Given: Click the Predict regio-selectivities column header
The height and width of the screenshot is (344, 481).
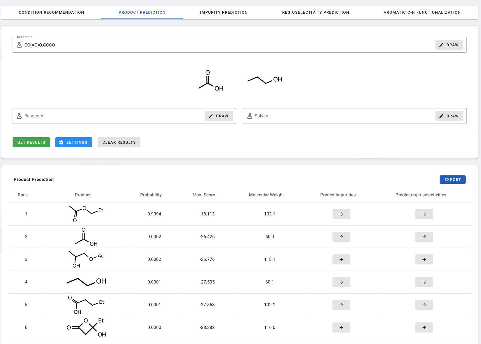Looking at the screenshot, I should point(421,195).
